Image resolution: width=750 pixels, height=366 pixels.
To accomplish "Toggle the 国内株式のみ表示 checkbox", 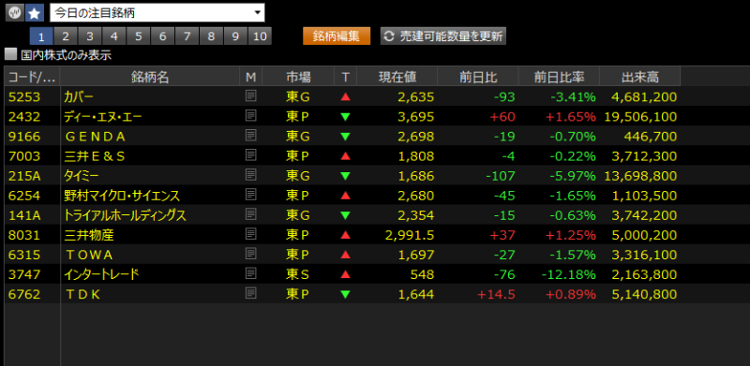I will click(x=10, y=54).
